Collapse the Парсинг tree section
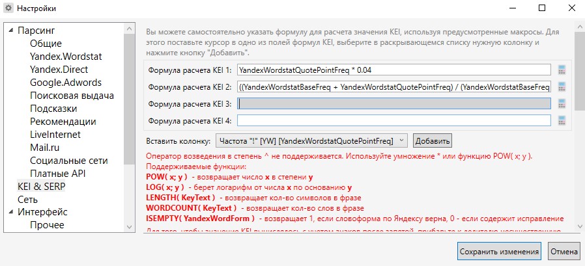The height and width of the screenshot is (266, 585). click(x=10, y=31)
